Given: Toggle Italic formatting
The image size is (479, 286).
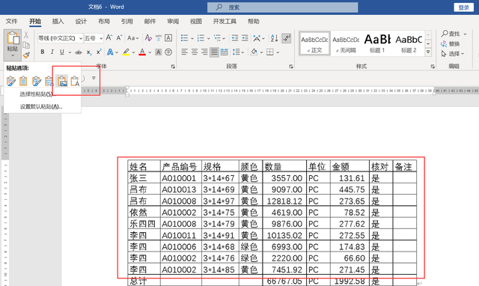Looking at the screenshot, I should (x=52, y=52).
